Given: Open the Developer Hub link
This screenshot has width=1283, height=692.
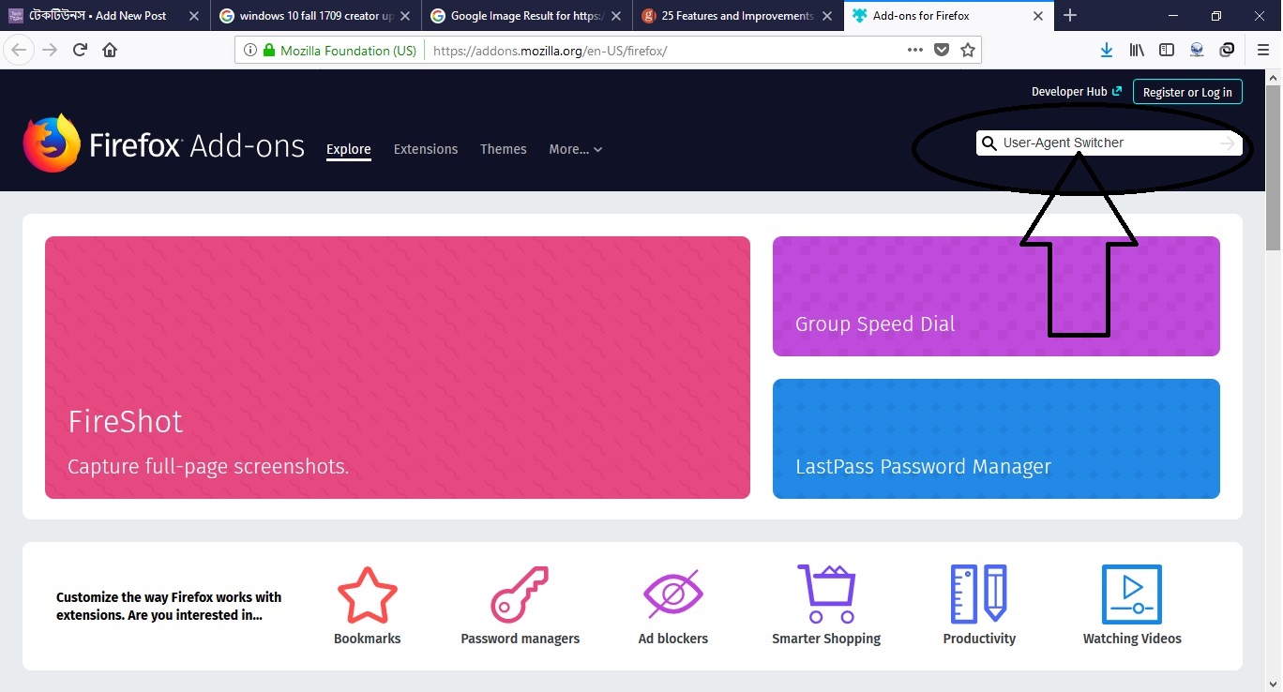Looking at the screenshot, I should coord(1077,92).
